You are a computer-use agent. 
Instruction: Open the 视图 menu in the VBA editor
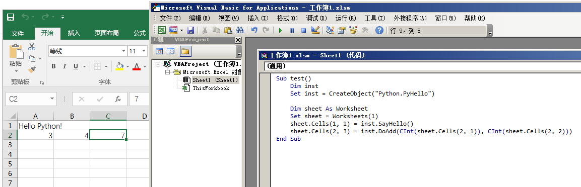(229, 18)
